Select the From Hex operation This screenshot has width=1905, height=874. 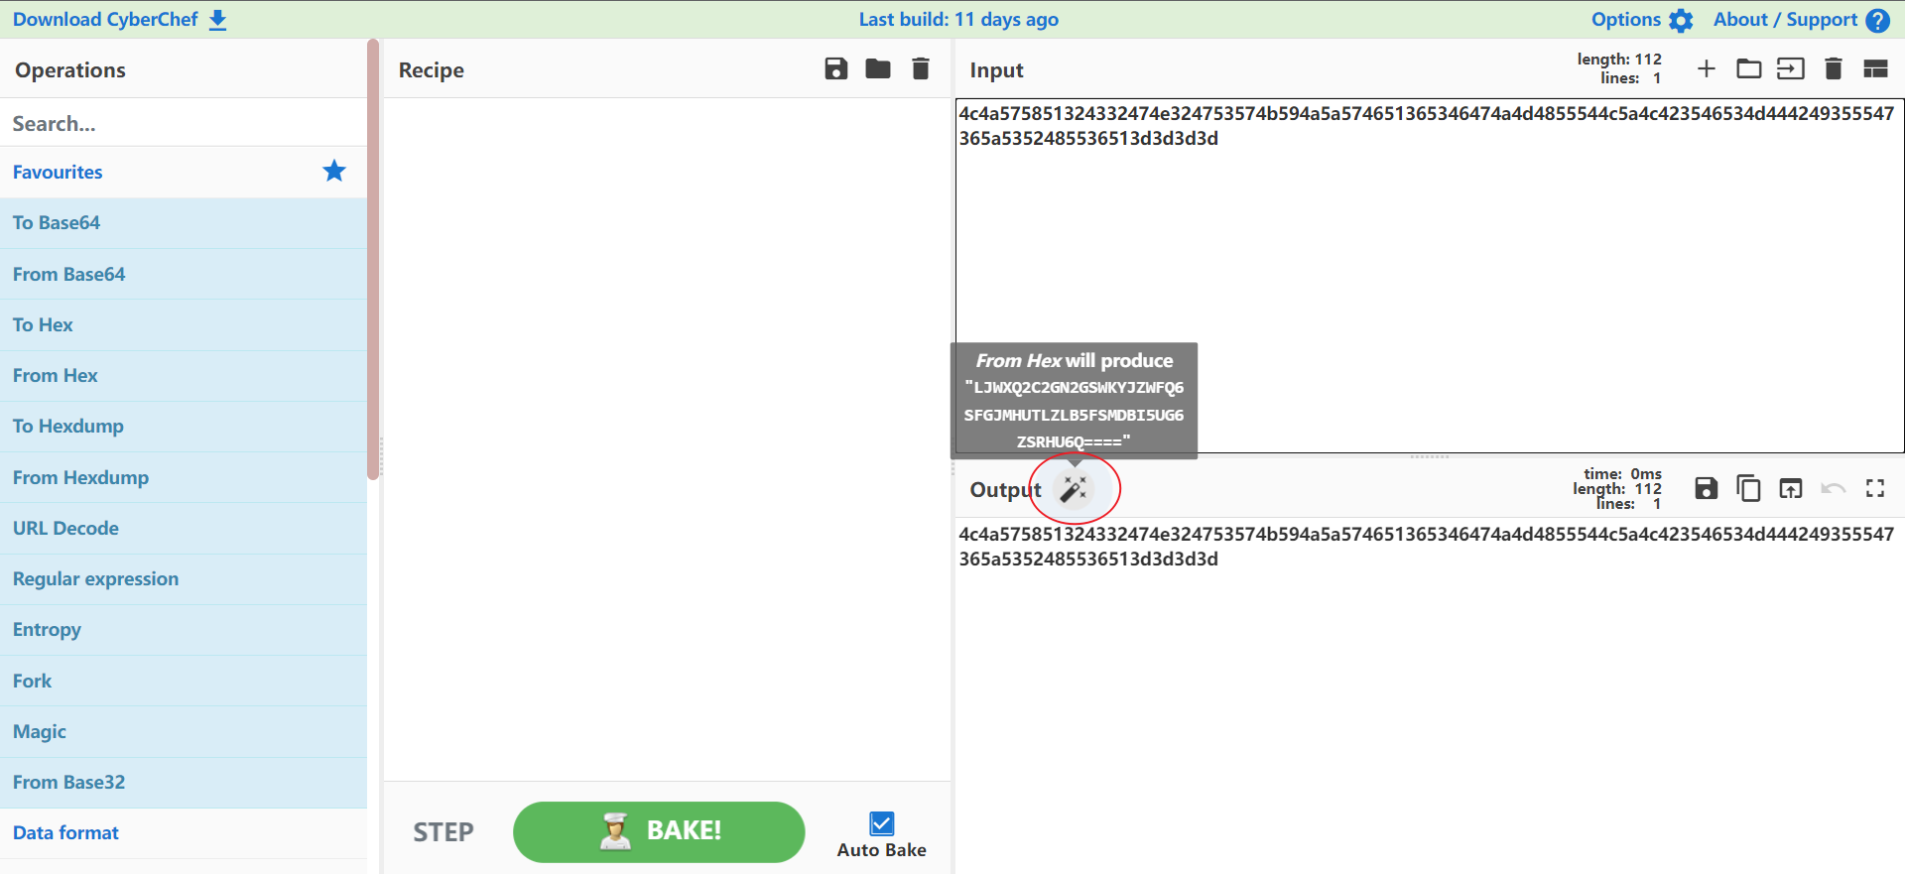(x=184, y=376)
